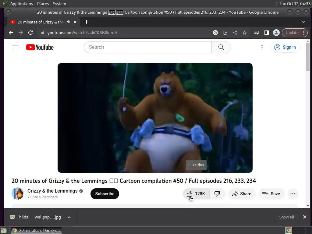Mute the tab via the speaker icon
This screenshot has height=234, width=312.
[69, 22]
